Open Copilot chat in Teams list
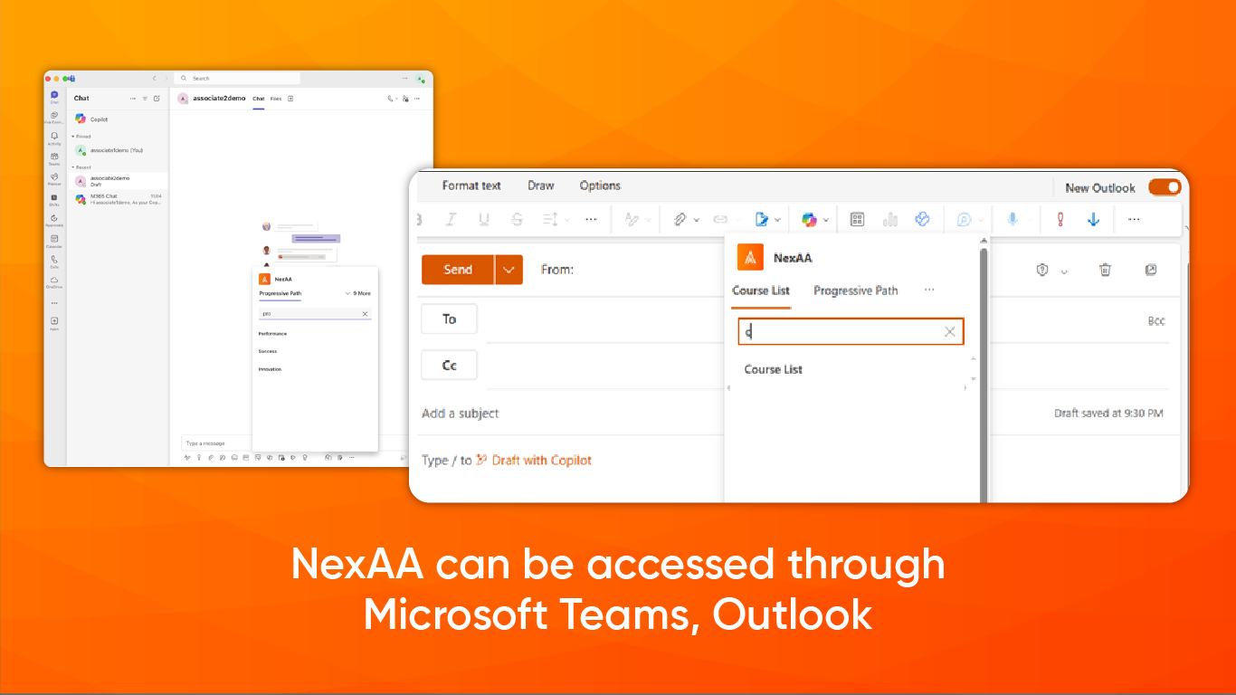The image size is (1236, 695). [119, 119]
